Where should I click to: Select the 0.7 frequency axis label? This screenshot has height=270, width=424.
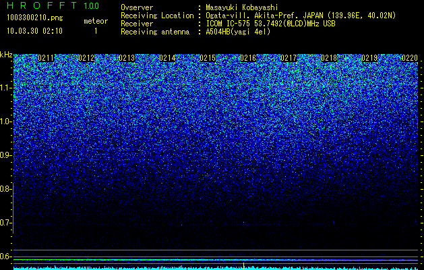pos(5,223)
